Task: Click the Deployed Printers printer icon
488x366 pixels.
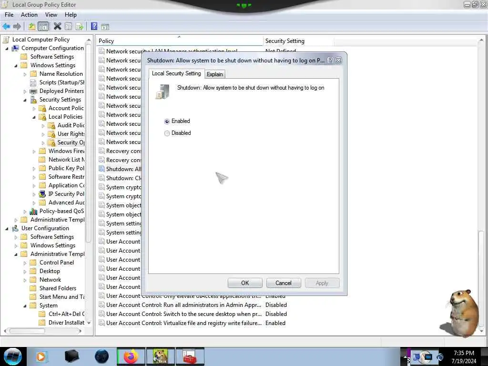Action: point(33,91)
